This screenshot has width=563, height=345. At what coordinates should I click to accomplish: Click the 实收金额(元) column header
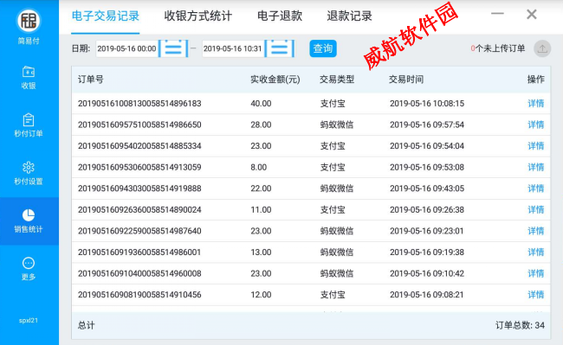point(275,80)
